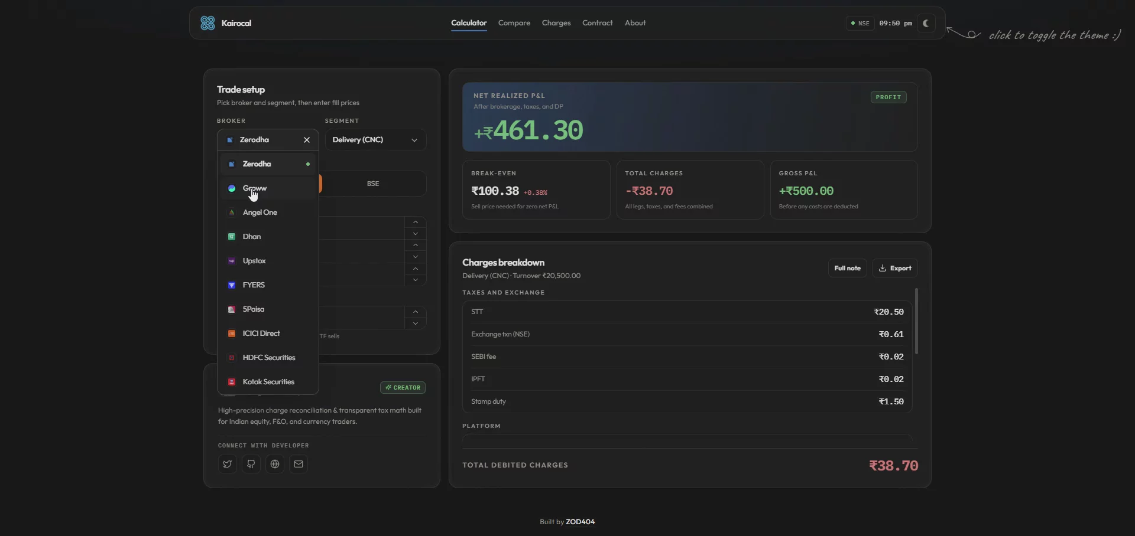Clear the Zerodha broker selection
This screenshot has height=536, width=1135.
(x=307, y=140)
